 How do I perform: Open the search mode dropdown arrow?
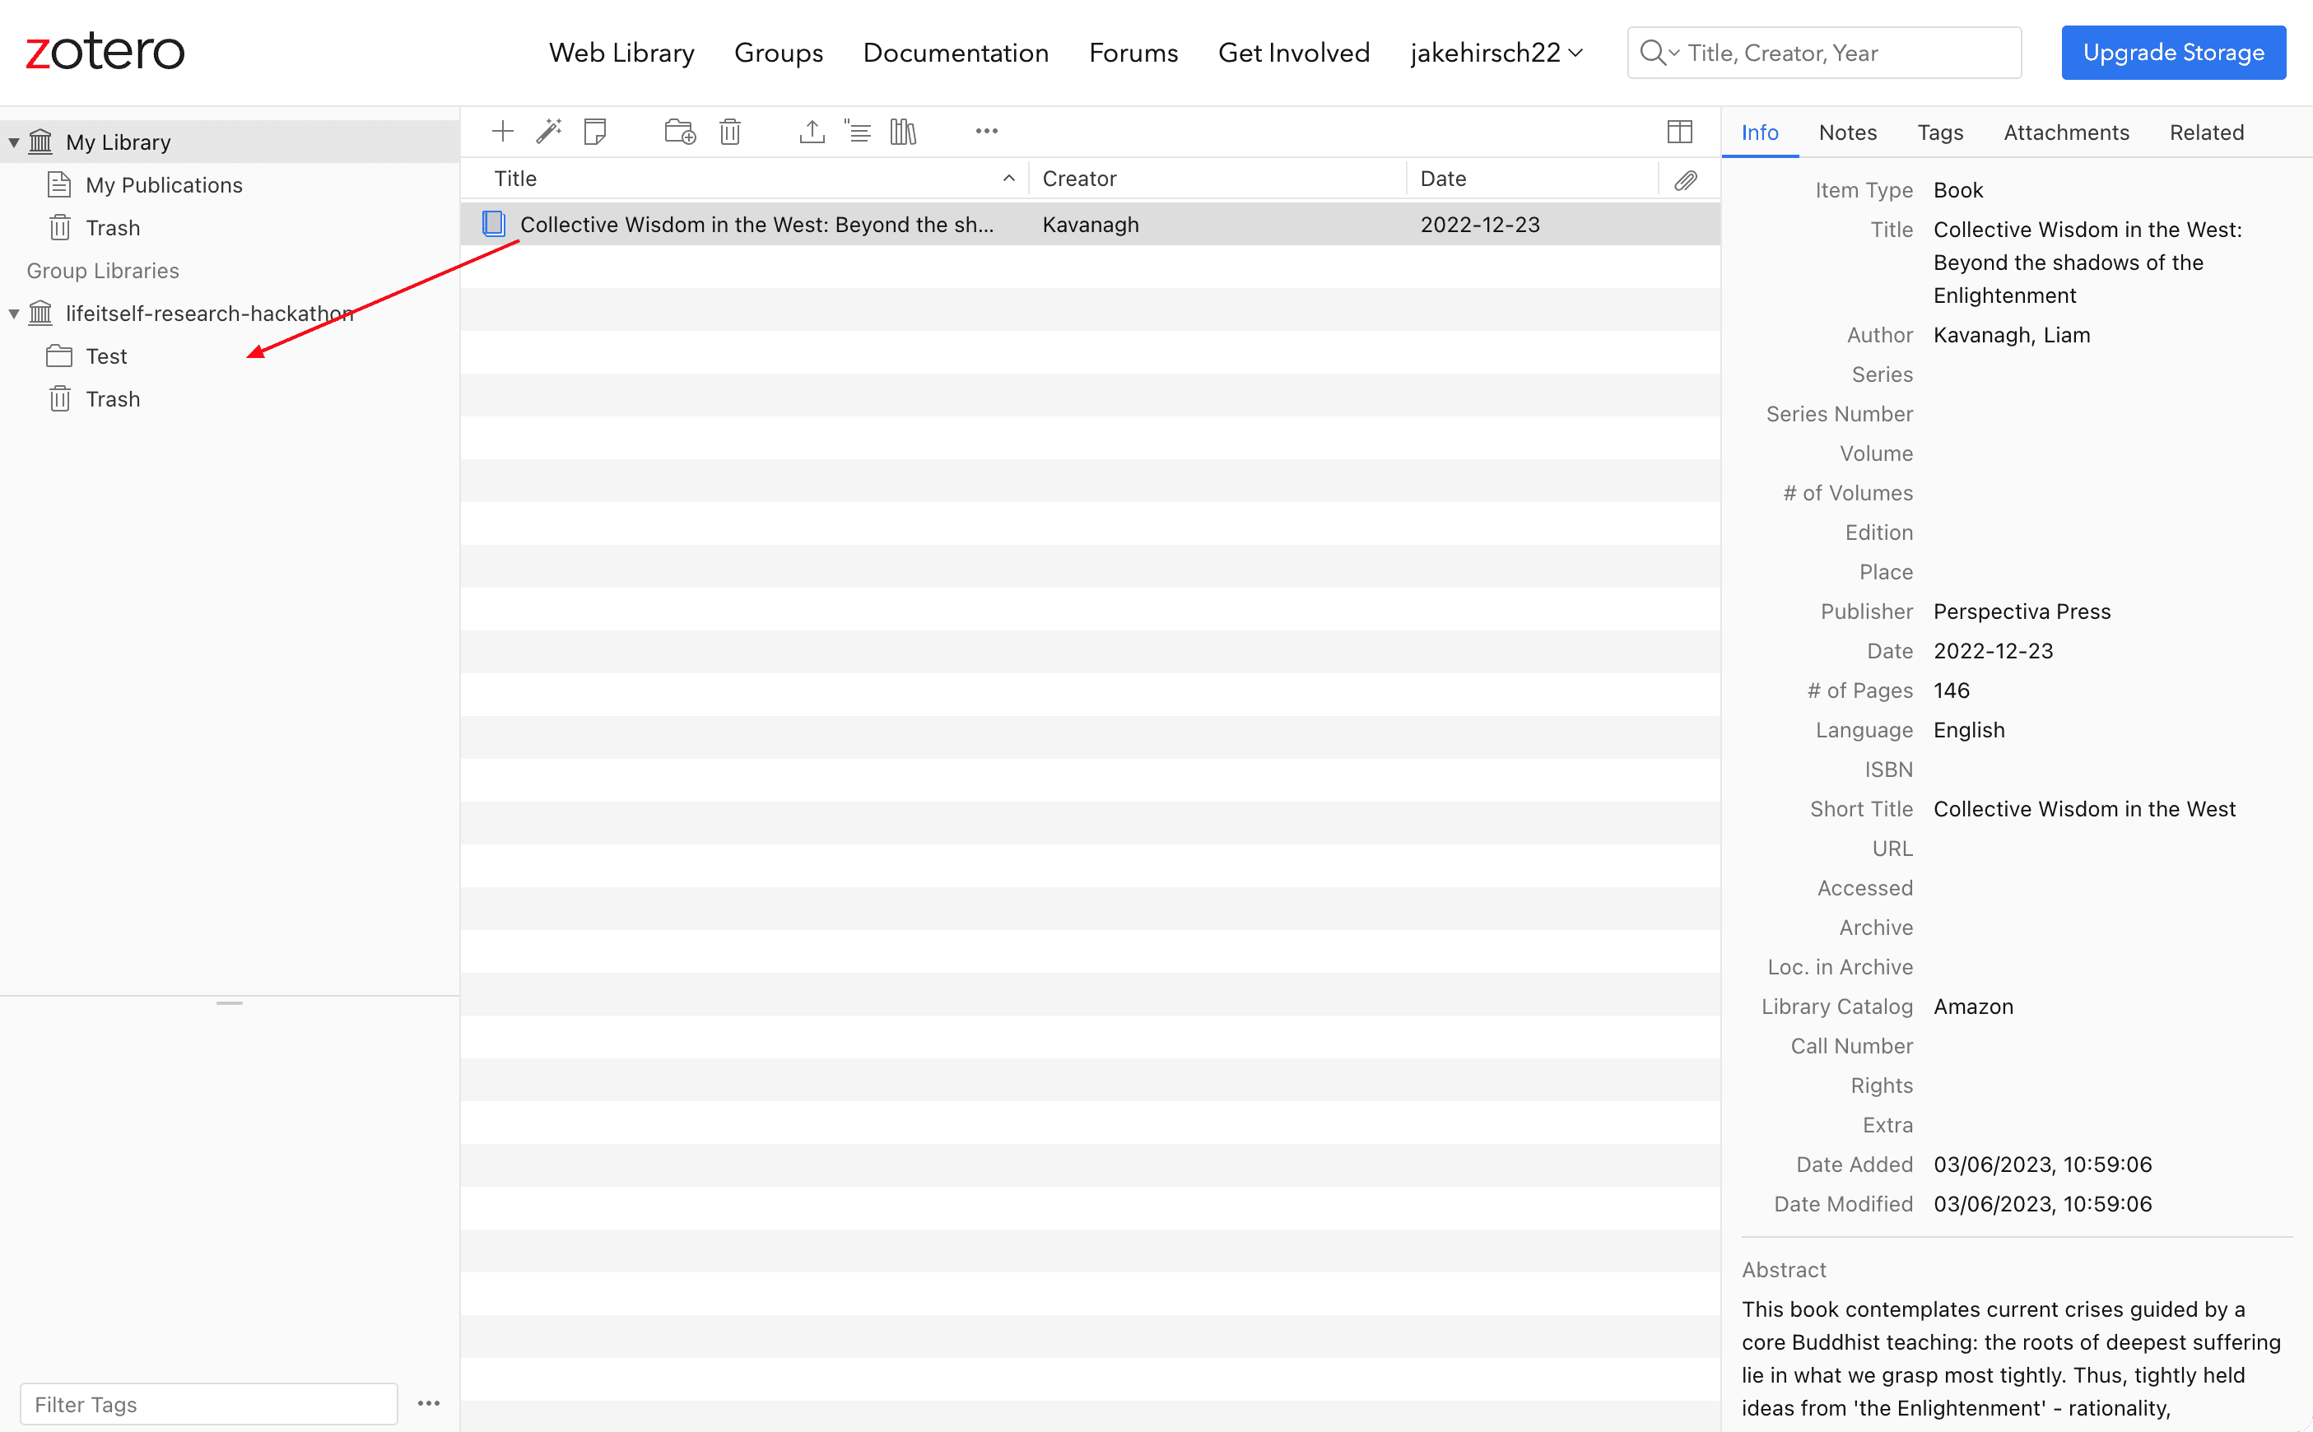pyautogui.click(x=1673, y=53)
